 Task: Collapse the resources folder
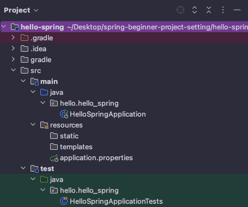point(33,125)
